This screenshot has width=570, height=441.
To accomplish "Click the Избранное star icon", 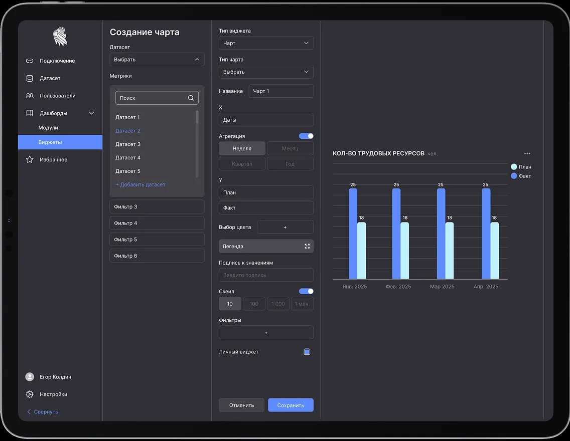I will [x=30, y=160].
